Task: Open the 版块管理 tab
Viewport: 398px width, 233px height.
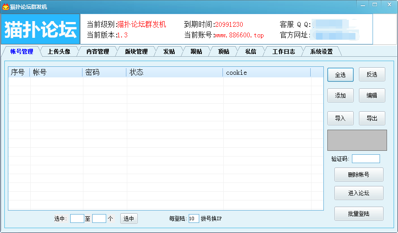Action: 136,51
